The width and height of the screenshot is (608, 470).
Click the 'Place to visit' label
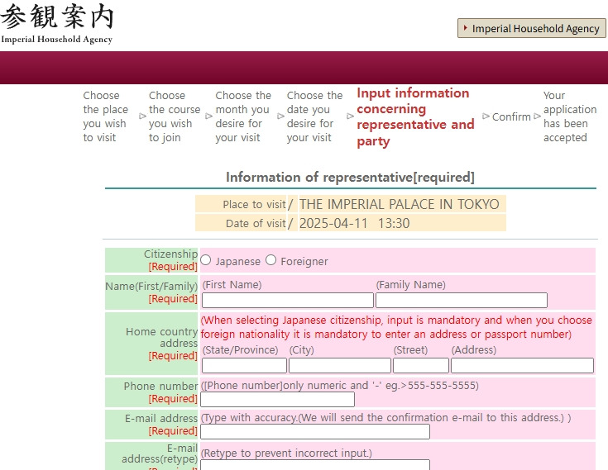tap(254, 204)
